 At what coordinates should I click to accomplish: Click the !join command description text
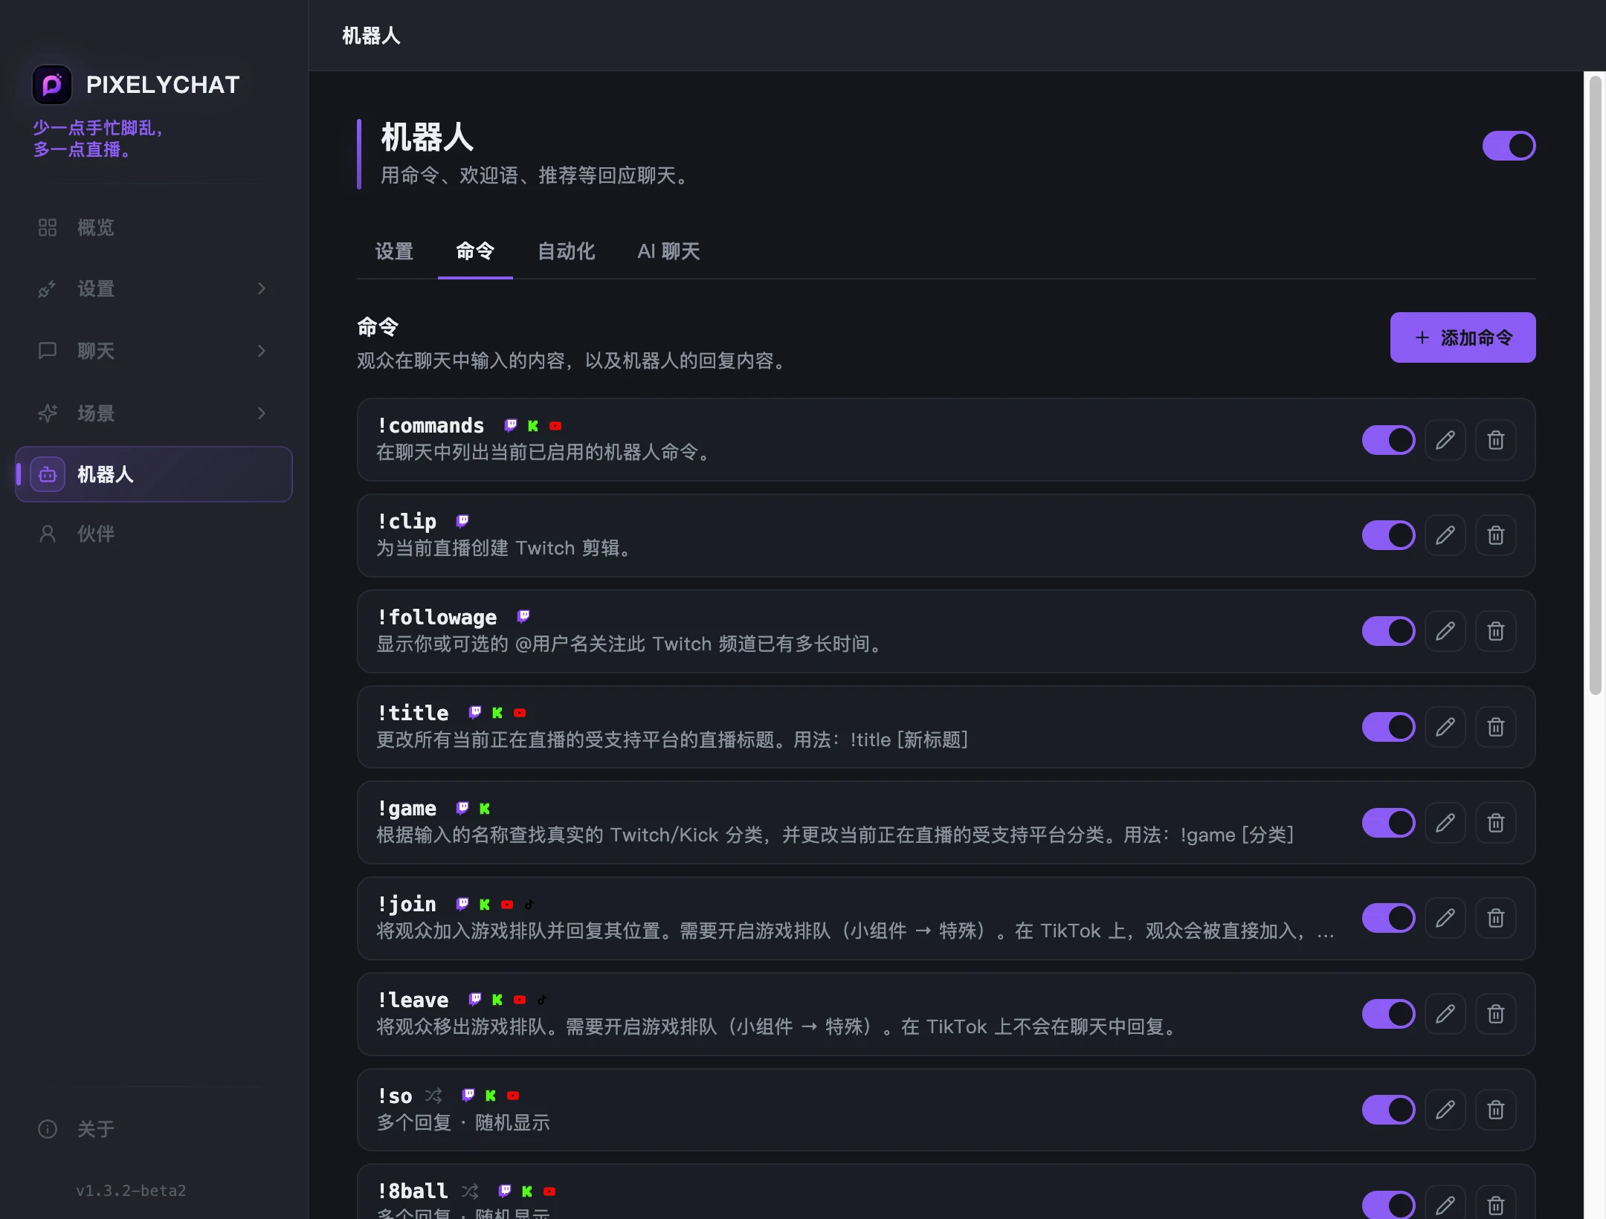855,931
